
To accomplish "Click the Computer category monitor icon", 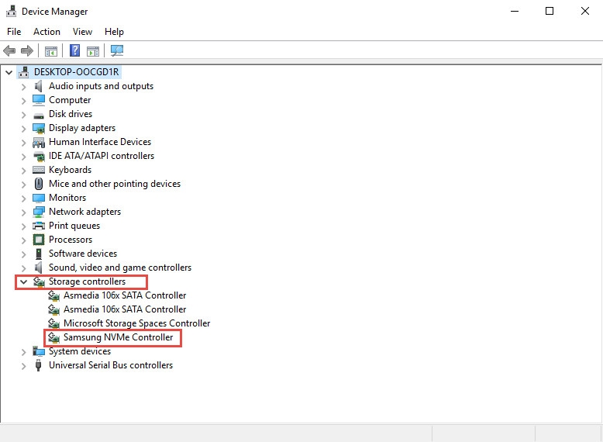I will [39, 100].
